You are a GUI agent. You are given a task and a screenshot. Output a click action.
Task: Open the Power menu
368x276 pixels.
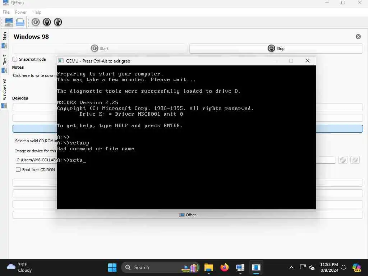(x=20, y=12)
